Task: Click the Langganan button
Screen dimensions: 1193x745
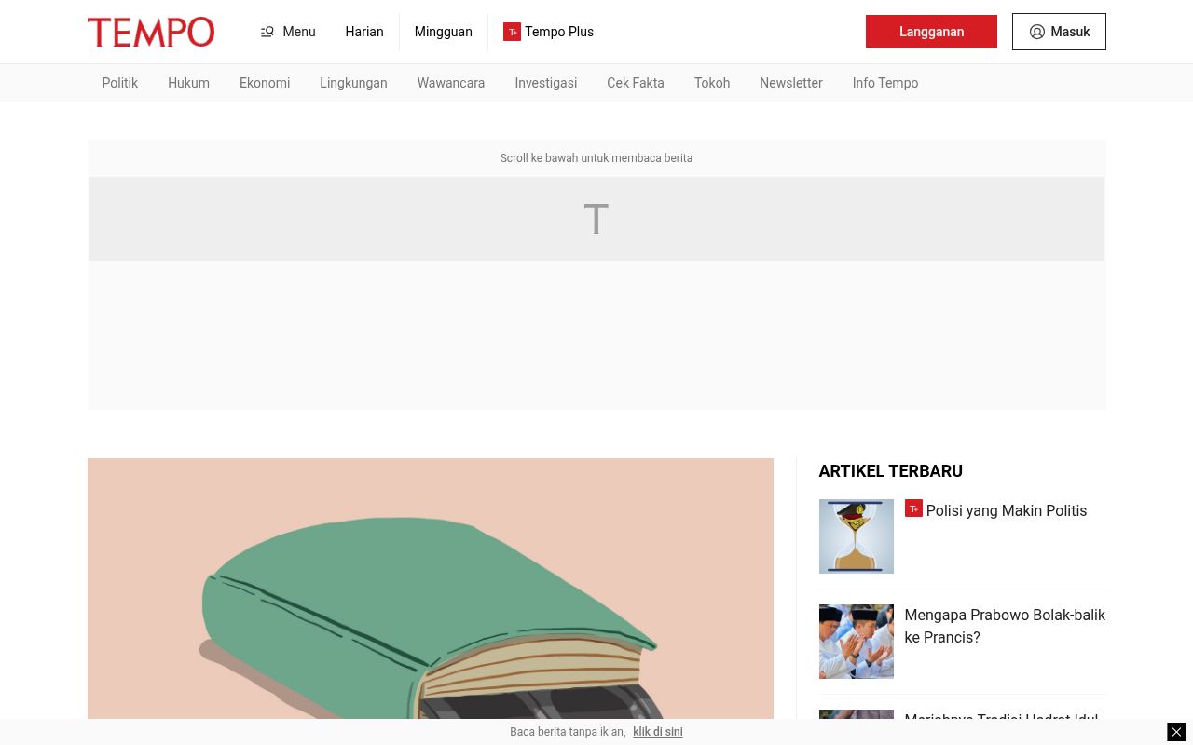Action: click(x=931, y=32)
